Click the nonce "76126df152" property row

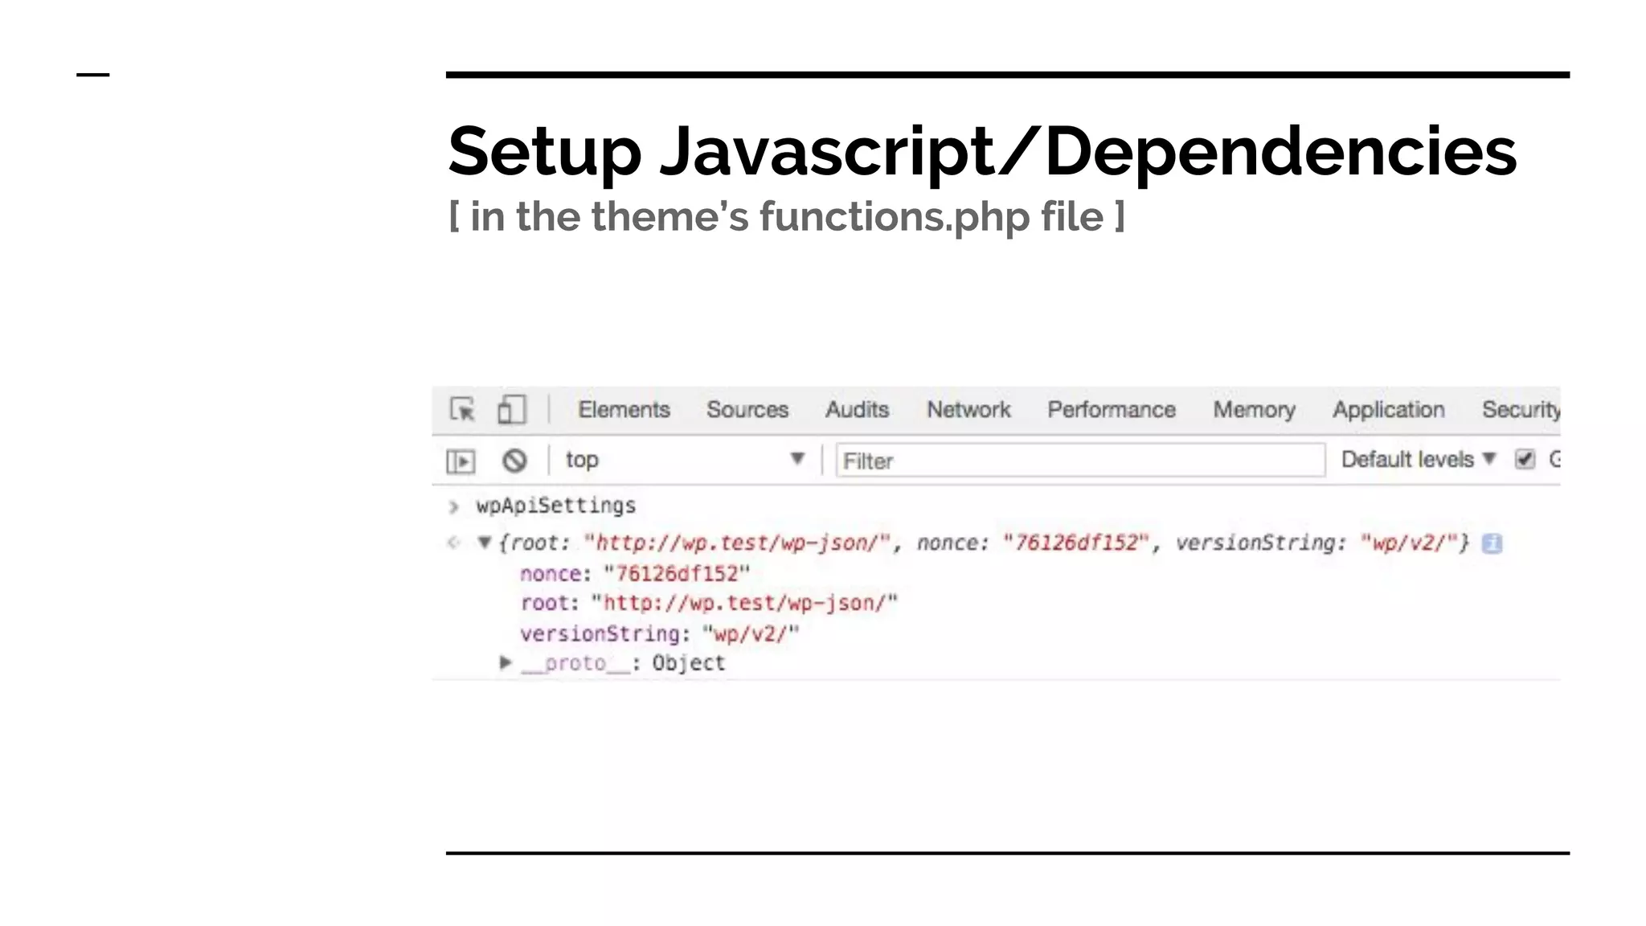(635, 573)
